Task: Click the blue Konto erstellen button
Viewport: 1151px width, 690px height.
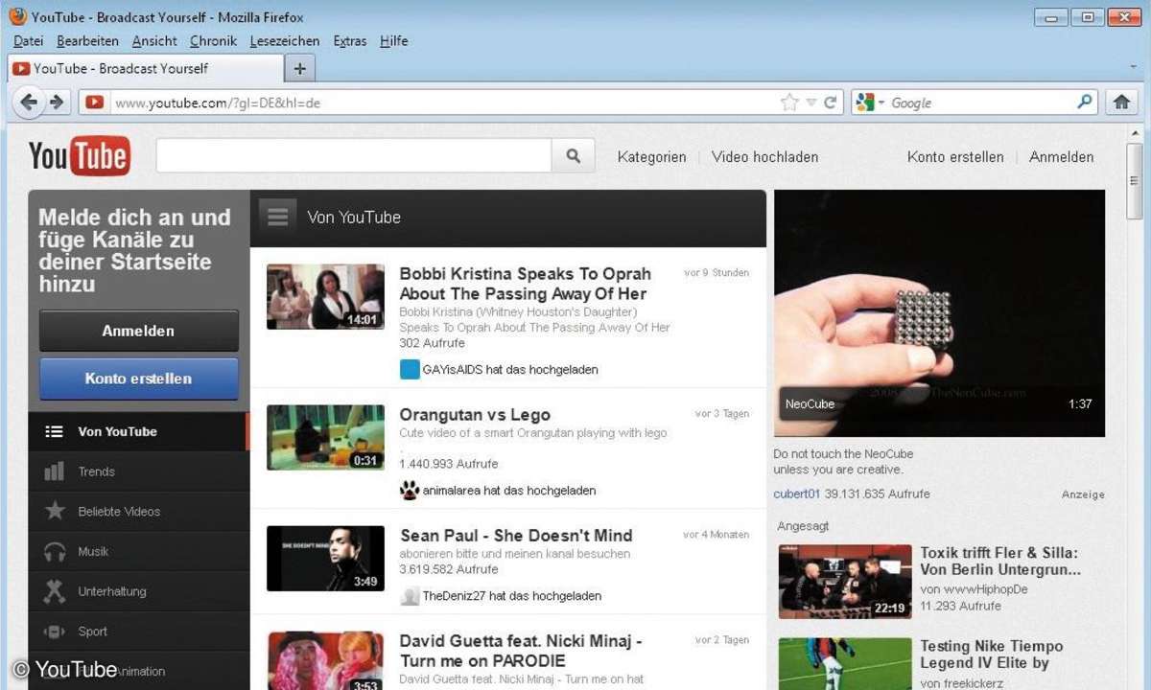Action: point(139,379)
